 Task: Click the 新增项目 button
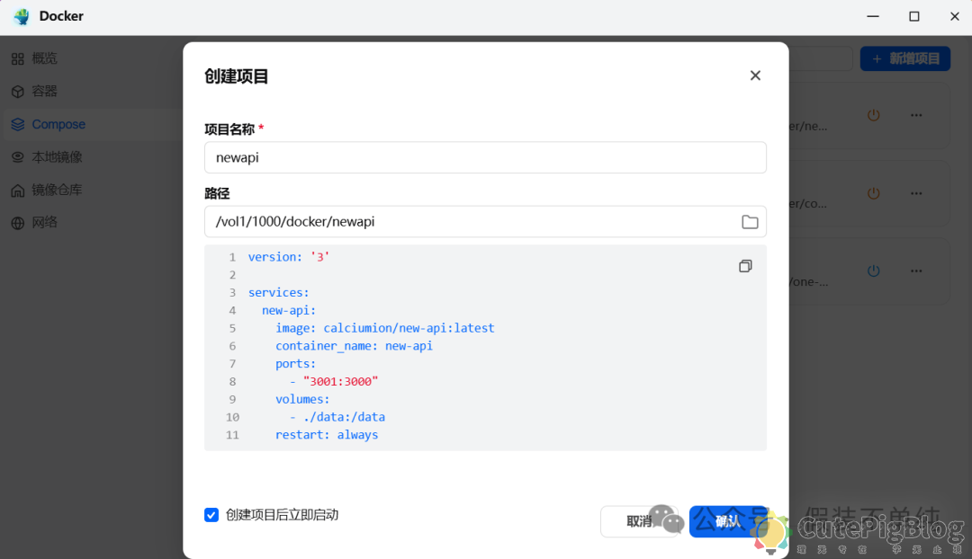(x=904, y=58)
